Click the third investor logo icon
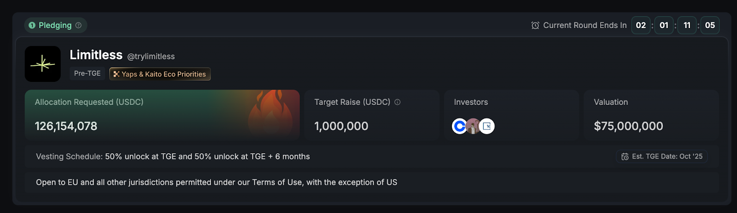 tap(487, 126)
